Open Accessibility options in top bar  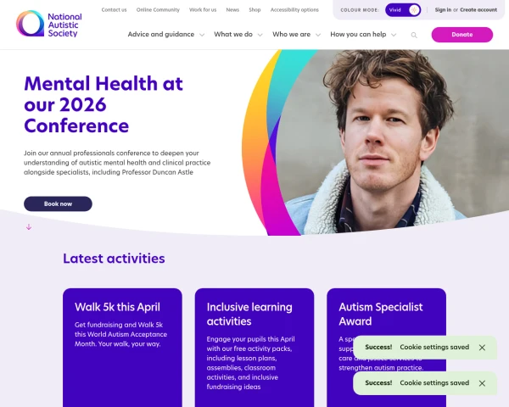pyautogui.click(x=294, y=9)
